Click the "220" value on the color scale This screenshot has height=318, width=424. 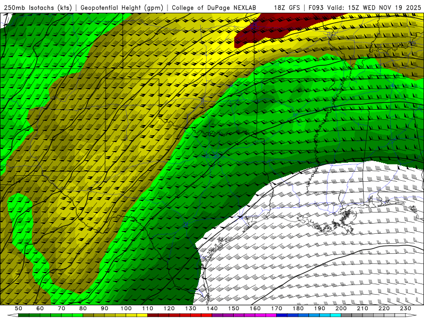[x=384, y=308]
